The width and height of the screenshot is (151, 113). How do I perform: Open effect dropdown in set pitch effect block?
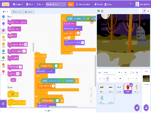(14, 51)
